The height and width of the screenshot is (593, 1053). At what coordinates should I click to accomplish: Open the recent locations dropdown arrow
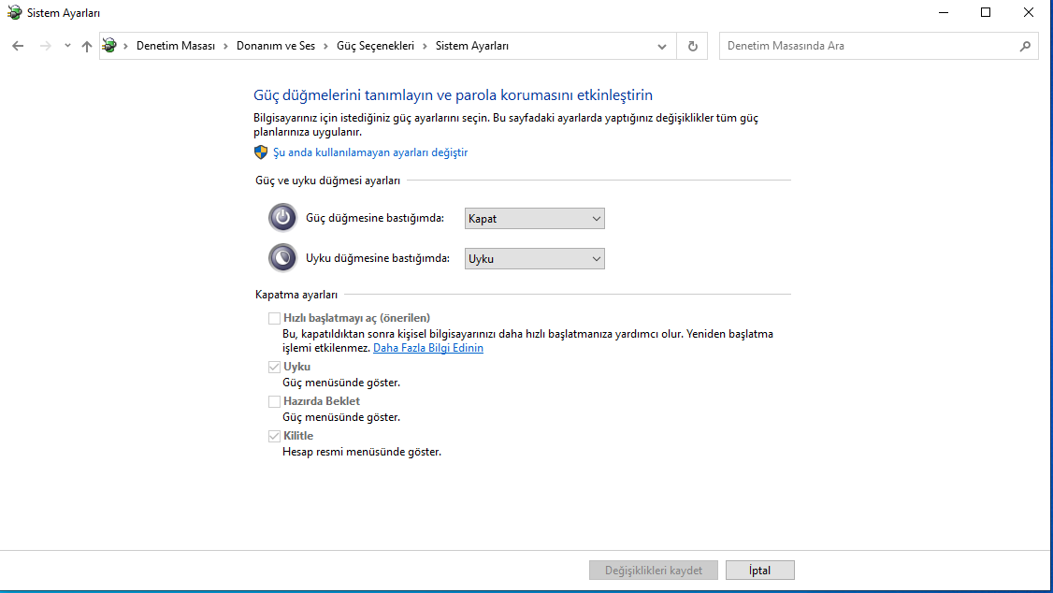(x=67, y=46)
